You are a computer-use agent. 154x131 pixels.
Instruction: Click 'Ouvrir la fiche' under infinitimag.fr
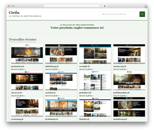click(52, 69)
